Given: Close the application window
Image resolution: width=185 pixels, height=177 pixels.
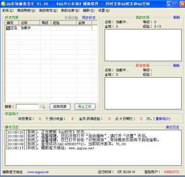Looking at the screenshot, I should click(x=182, y=4).
